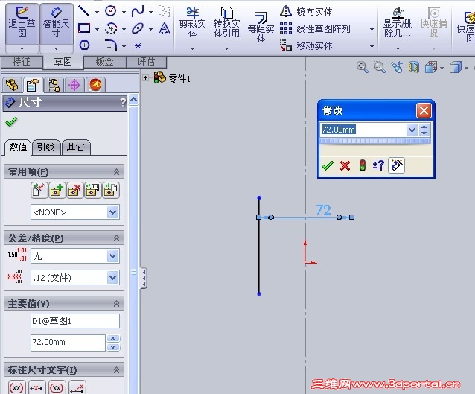The height and width of the screenshot is (394, 475).
Task: Open dropdown under Exit Sketch button
Action: pos(22,48)
